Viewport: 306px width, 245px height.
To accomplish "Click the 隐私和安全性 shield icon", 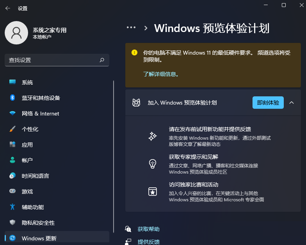I will pyautogui.click(x=12, y=222).
